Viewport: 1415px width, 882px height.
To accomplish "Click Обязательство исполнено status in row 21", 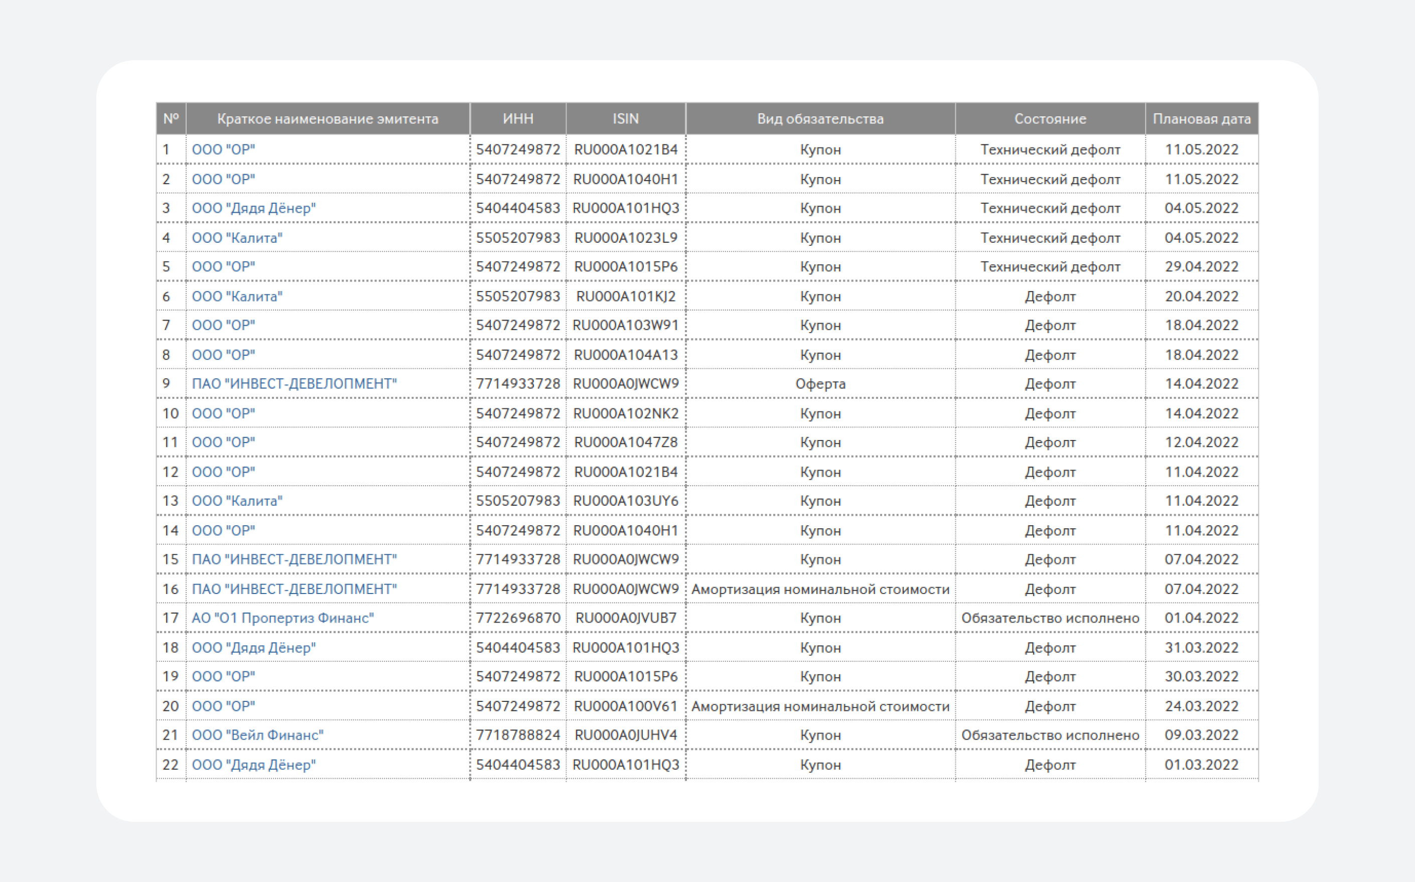I will [1050, 735].
